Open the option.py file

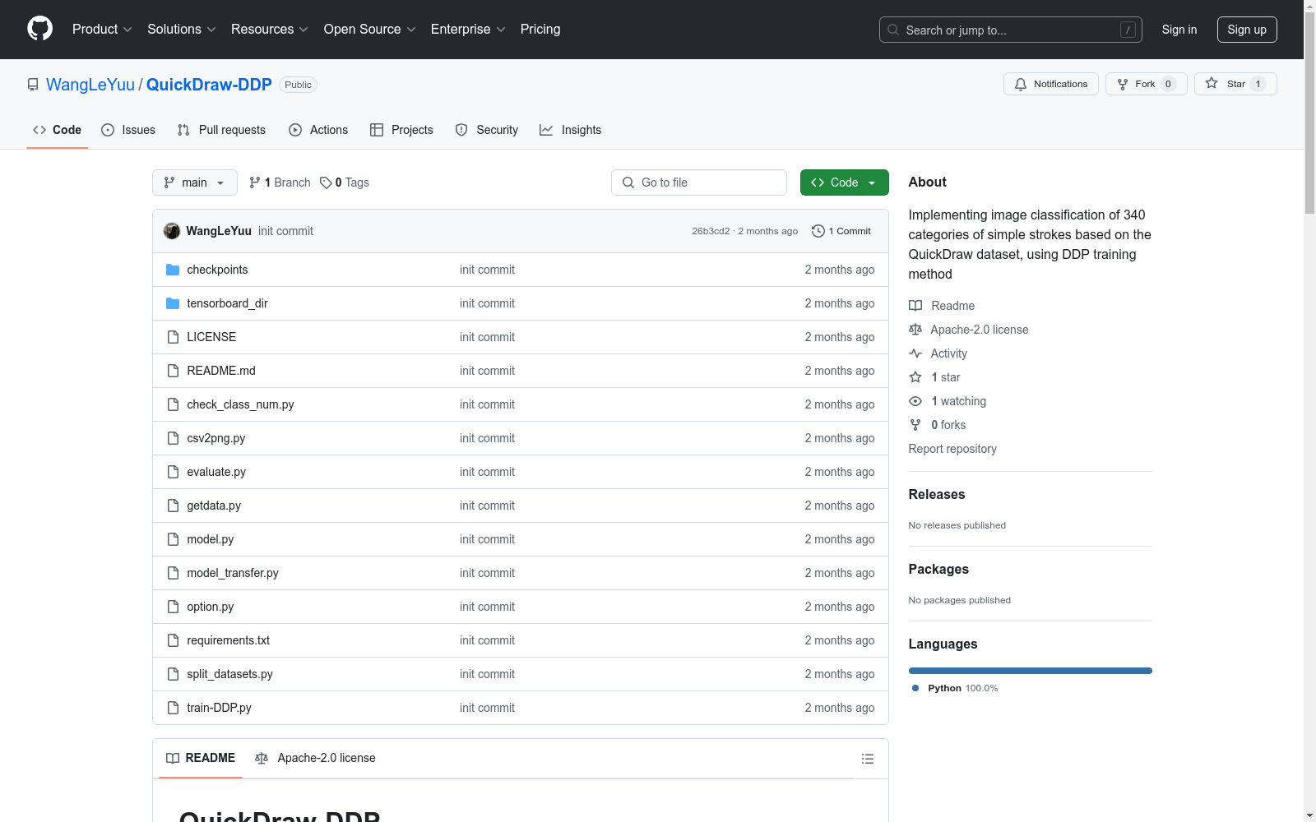coord(211,607)
